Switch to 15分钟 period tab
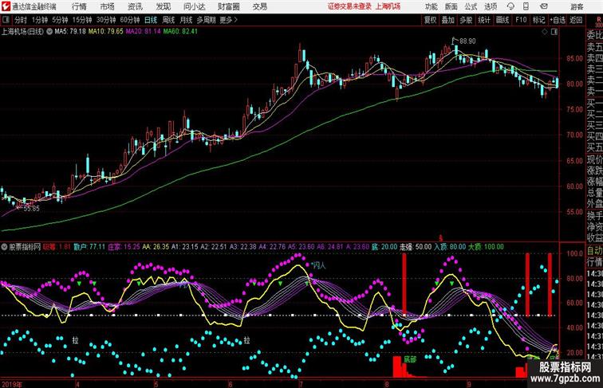This screenshot has height=388, width=603. 82,20
